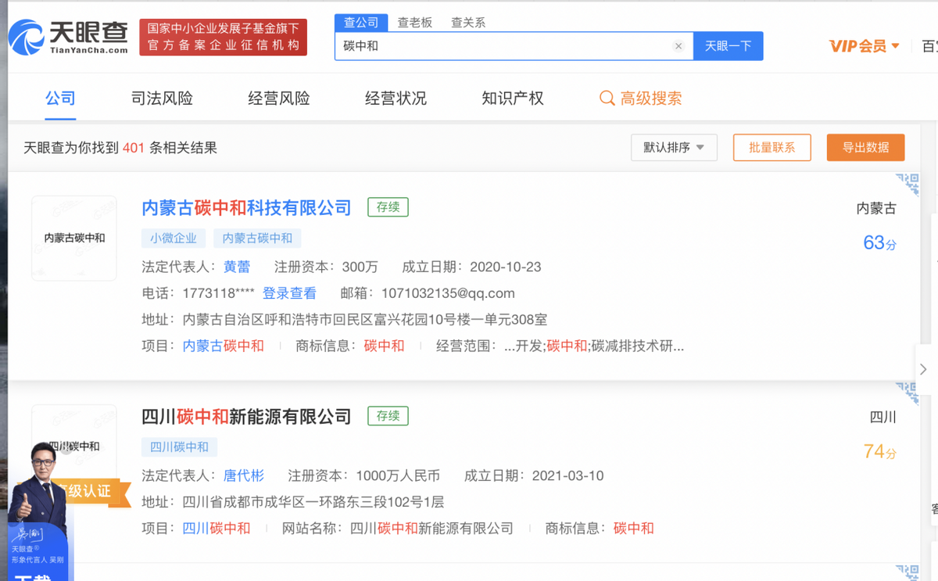Viewport: 938px width, 581px height.
Task: Open legal representative 唐代彬 profile
Action: (244, 475)
